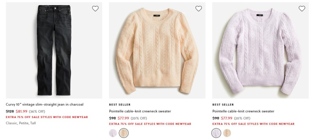
Task: Open the peach crewneck sweater product image
Action: coord(157,50)
